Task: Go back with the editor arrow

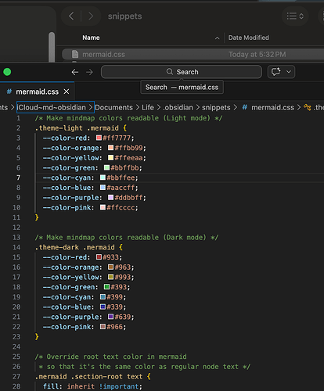Action: click(x=75, y=72)
